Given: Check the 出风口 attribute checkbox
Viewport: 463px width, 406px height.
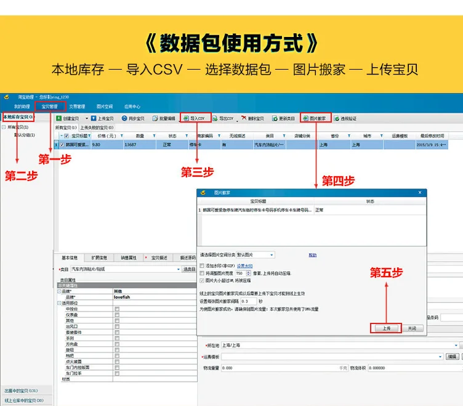Looking at the screenshot, I should click(x=117, y=327).
